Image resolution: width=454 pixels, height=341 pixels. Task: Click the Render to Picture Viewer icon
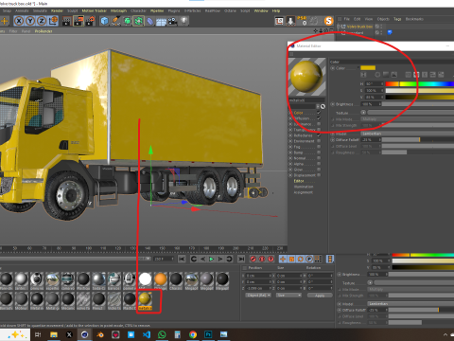coord(79,21)
